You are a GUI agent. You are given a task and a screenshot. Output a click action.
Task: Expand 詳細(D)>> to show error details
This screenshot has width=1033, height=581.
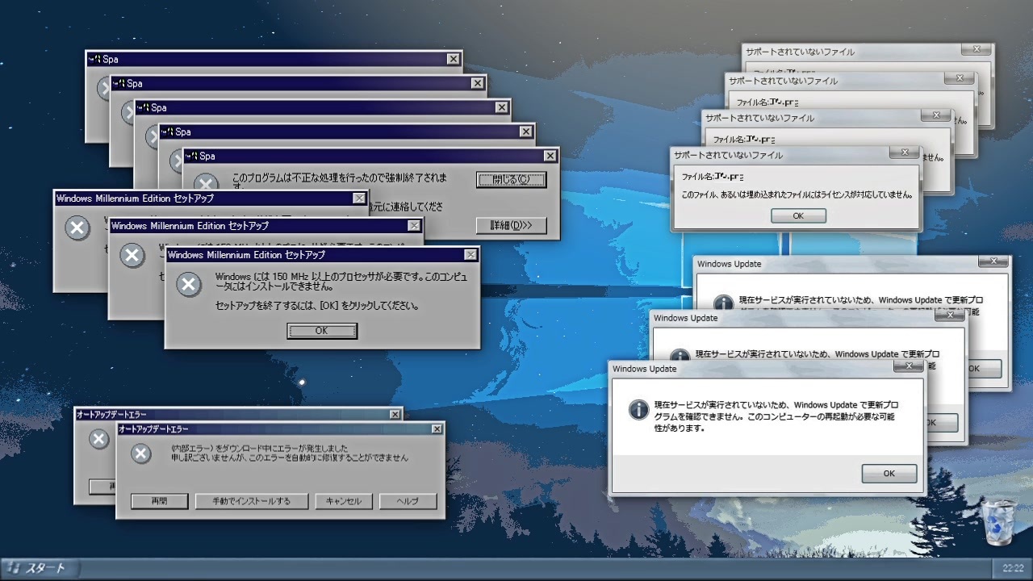510,225
